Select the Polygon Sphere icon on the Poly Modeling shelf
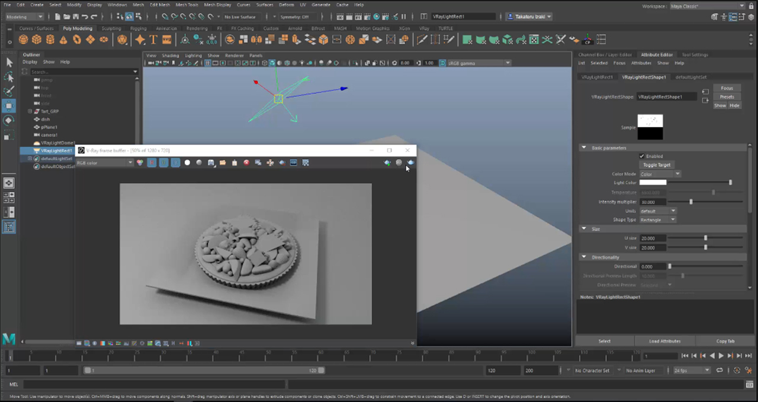 pos(23,39)
